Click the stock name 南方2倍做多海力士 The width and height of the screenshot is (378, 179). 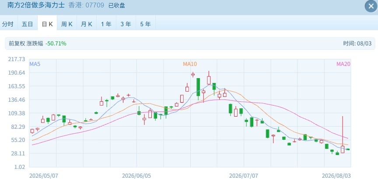36,5
